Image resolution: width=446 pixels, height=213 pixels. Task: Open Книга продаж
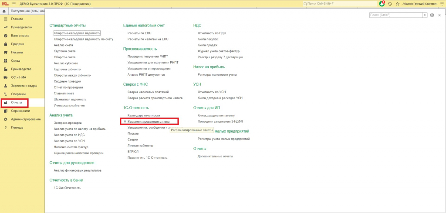point(208,45)
